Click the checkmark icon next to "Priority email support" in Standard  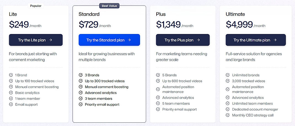81,104
